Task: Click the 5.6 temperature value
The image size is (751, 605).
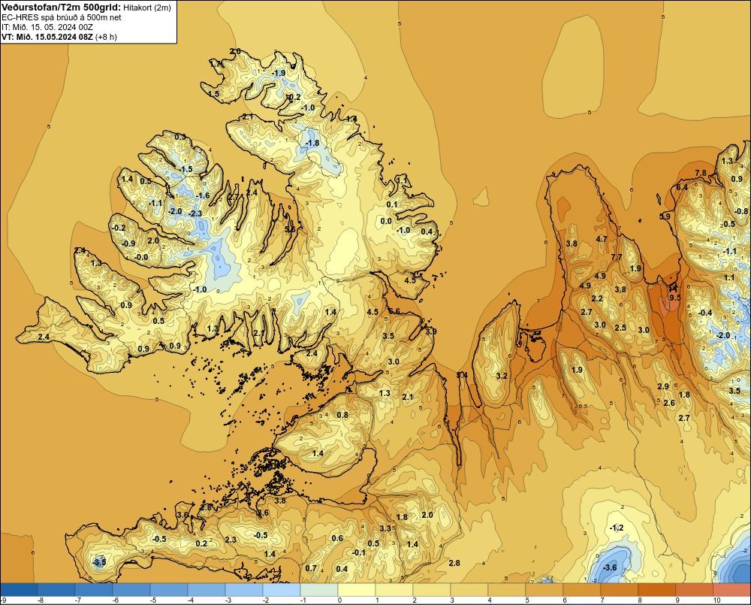Action: (290, 230)
